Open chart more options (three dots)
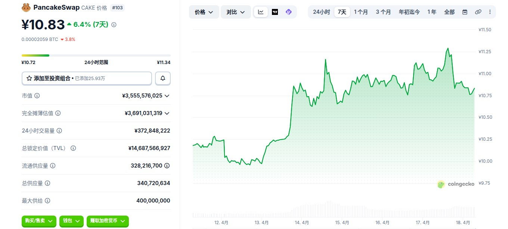Viewport: 508px width, 229px height. pos(490,12)
